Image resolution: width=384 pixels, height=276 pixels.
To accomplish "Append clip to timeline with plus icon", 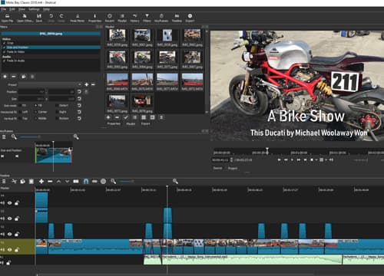I will [41, 181].
